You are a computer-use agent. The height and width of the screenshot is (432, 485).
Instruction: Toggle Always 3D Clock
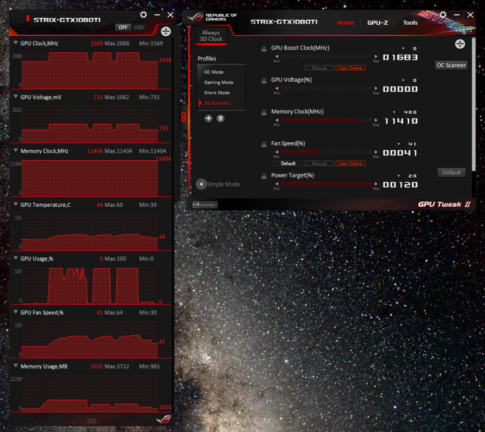point(211,36)
